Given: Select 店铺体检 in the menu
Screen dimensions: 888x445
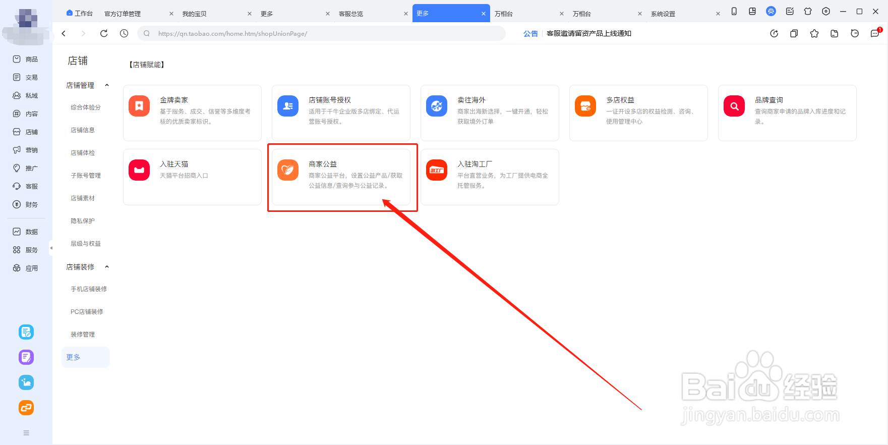Looking at the screenshot, I should point(83,153).
